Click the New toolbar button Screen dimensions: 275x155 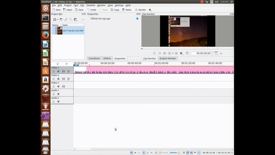pyautogui.click(x=56, y=10)
